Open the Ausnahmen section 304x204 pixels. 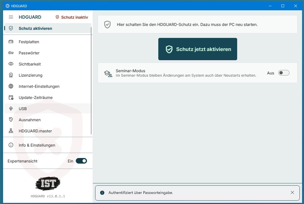pyautogui.click(x=48, y=120)
